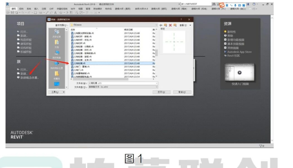Open the 族库大师V4.4 ribbon tab

[x=142, y=9]
